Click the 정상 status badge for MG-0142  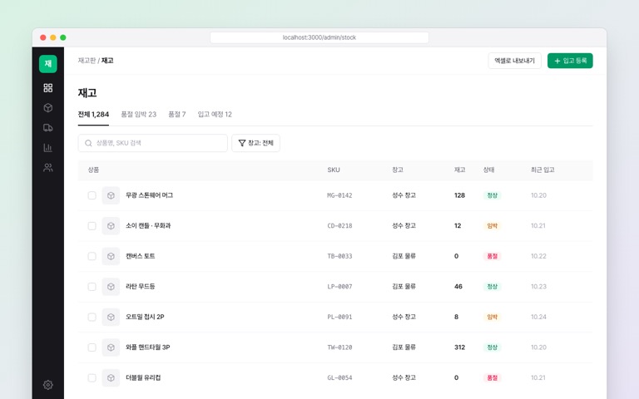(493, 195)
